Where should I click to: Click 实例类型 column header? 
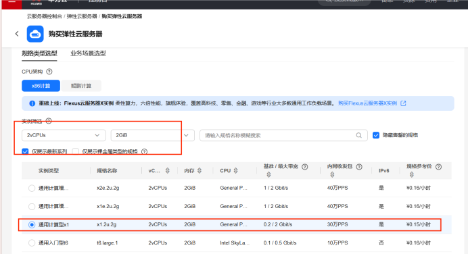coord(49,170)
